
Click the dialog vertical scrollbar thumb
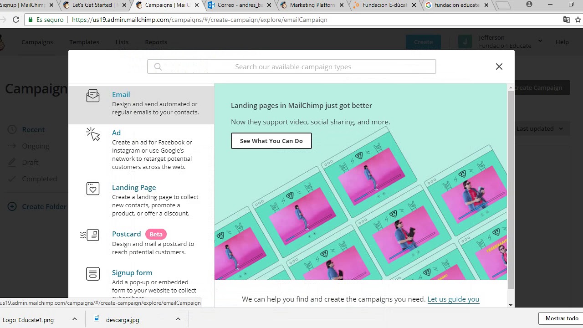[511, 189]
